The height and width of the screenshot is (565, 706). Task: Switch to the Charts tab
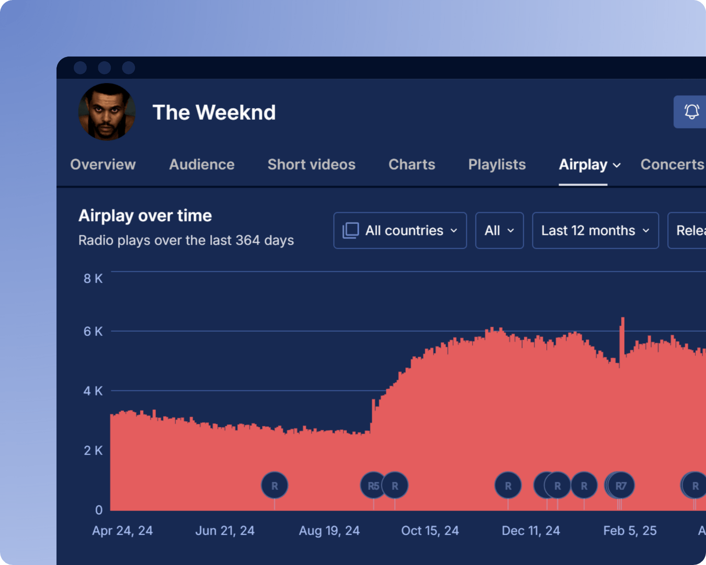412,164
